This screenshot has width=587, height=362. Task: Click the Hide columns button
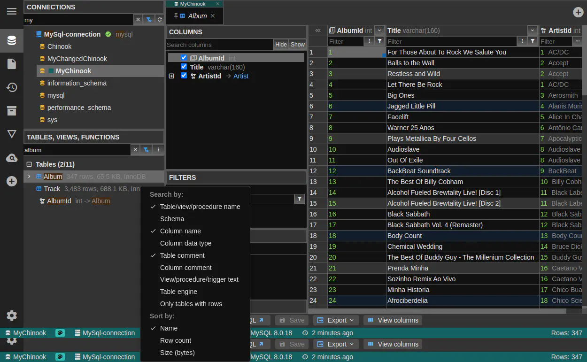281,45
